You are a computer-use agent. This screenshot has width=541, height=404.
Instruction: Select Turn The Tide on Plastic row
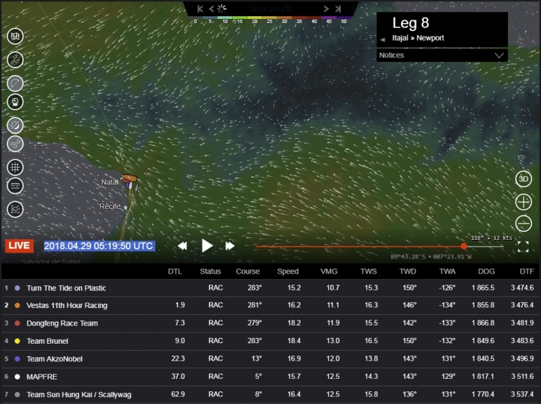pyautogui.click(x=270, y=288)
